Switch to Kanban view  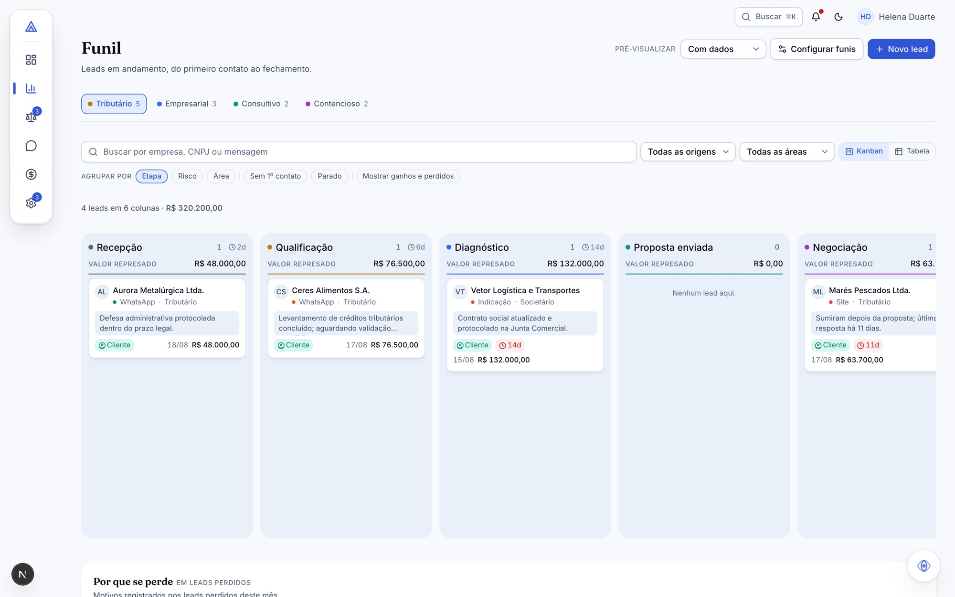click(x=864, y=151)
